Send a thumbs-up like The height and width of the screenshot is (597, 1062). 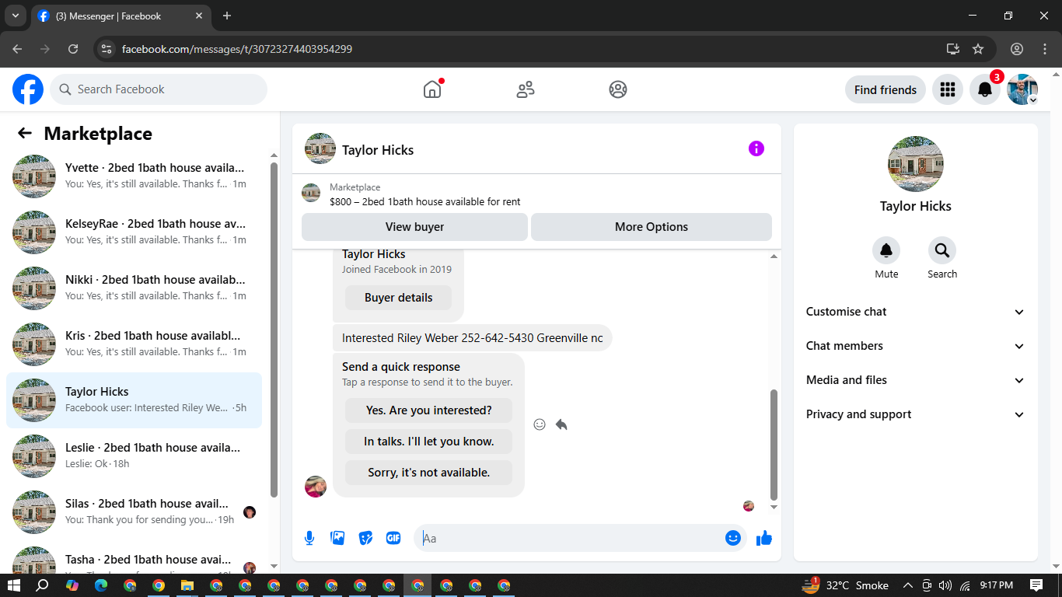click(764, 538)
